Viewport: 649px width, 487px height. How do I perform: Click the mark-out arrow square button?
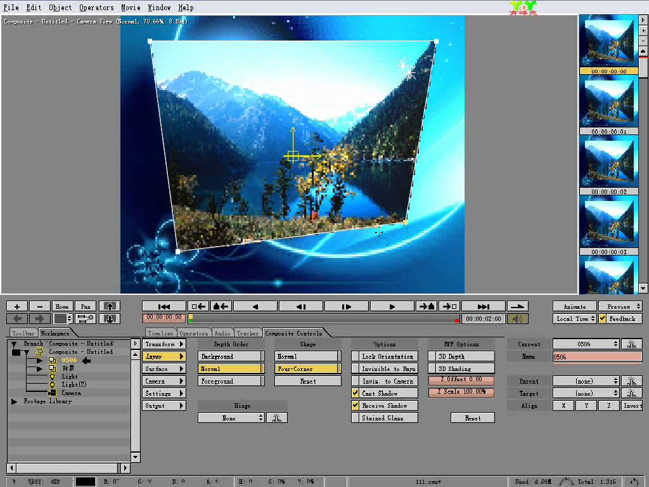click(449, 306)
